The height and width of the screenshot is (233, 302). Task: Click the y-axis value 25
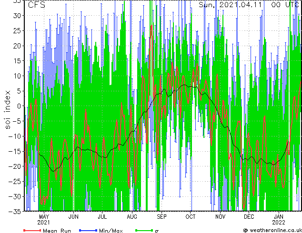(x=17, y=31)
